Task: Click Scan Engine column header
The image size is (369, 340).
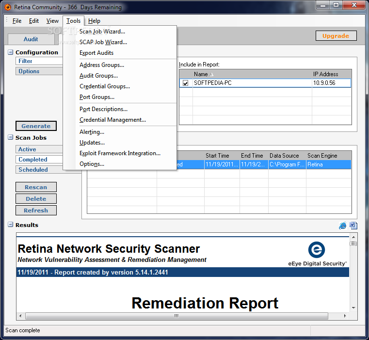Action: 329,156
